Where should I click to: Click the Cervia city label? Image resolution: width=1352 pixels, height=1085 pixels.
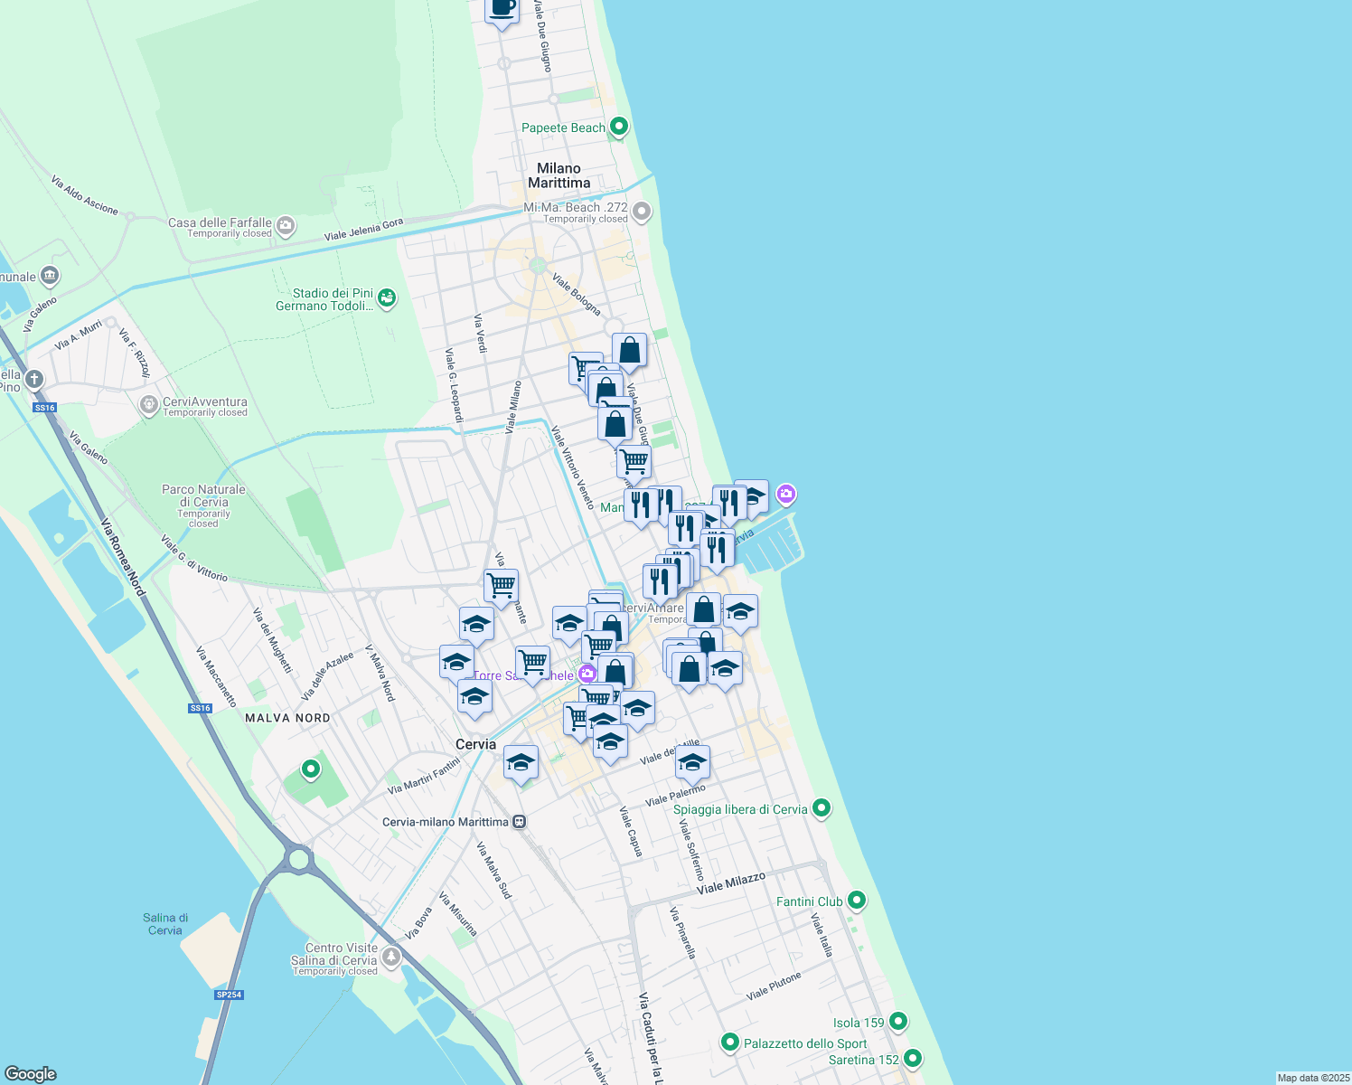476,744
